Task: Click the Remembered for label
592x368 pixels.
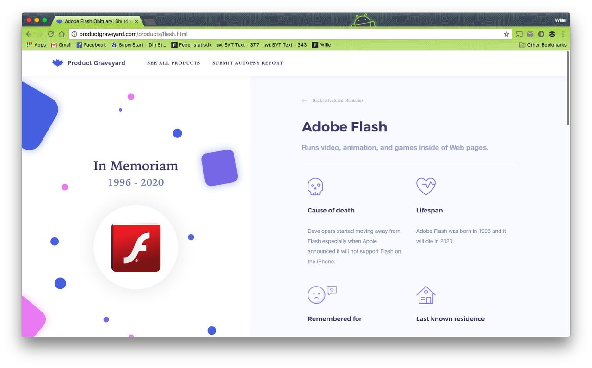Action: pyautogui.click(x=335, y=319)
